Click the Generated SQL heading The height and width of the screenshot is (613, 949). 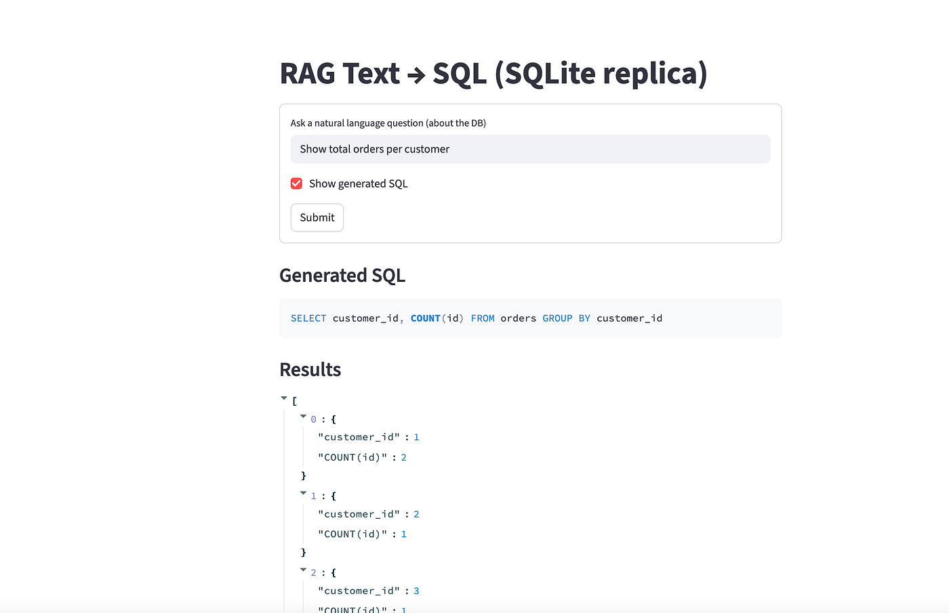point(342,276)
